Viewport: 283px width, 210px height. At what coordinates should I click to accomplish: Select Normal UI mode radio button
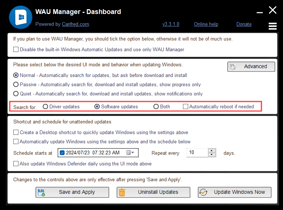pos(16,75)
